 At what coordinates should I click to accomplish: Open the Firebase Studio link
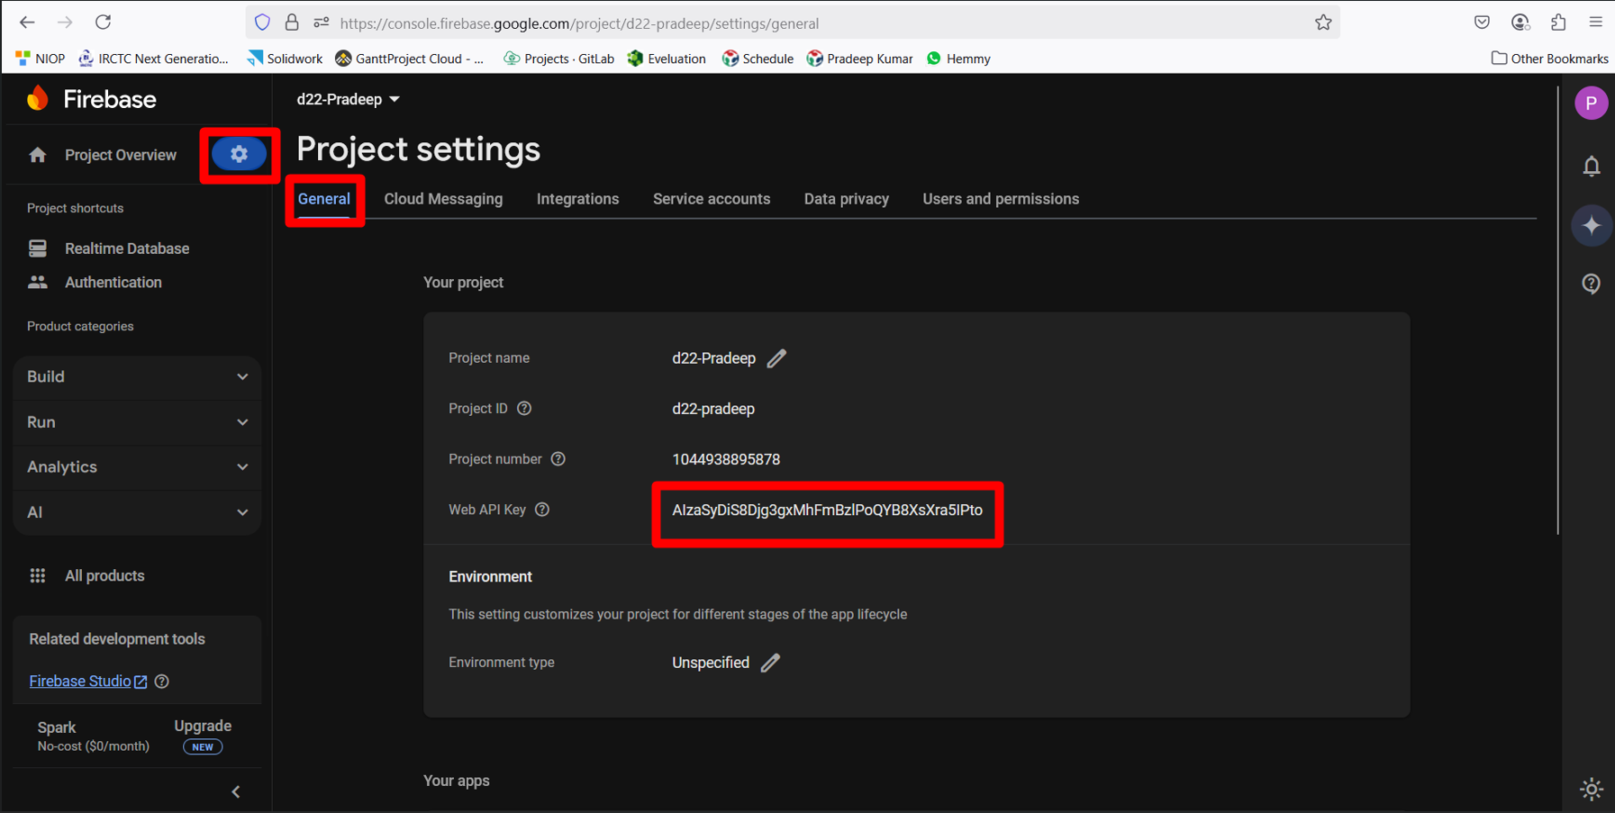pos(88,682)
